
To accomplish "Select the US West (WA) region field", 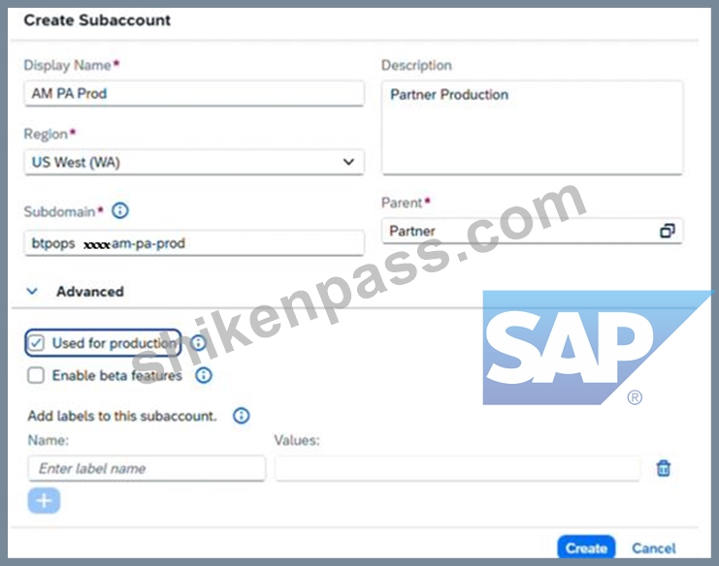I will (x=194, y=162).
